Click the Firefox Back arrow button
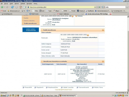Screen dimensions: 129x97 [x=2, y=7]
